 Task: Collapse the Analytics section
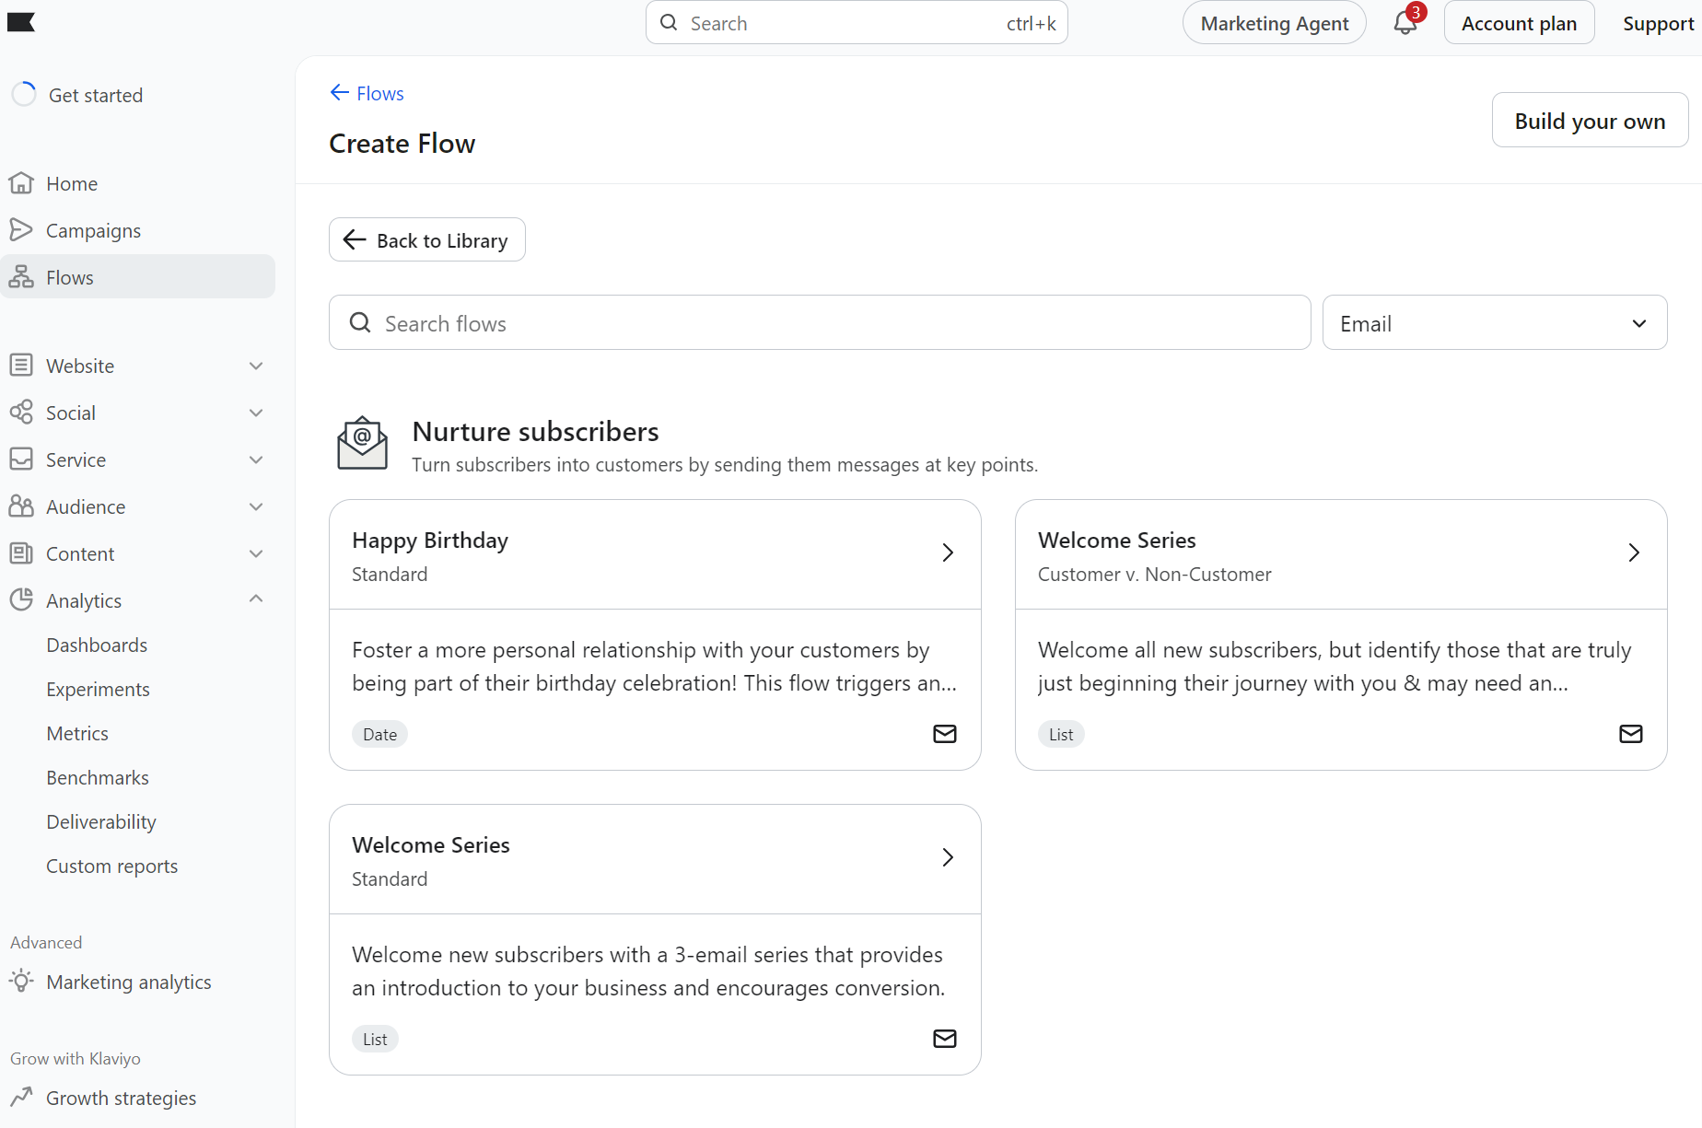click(x=255, y=599)
